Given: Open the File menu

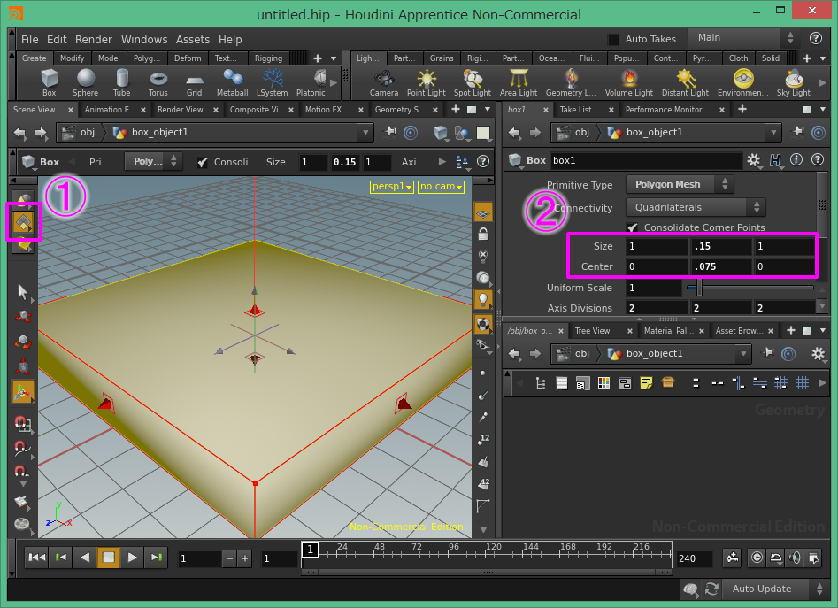Looking at the screenshot, I should coord(29,39).
